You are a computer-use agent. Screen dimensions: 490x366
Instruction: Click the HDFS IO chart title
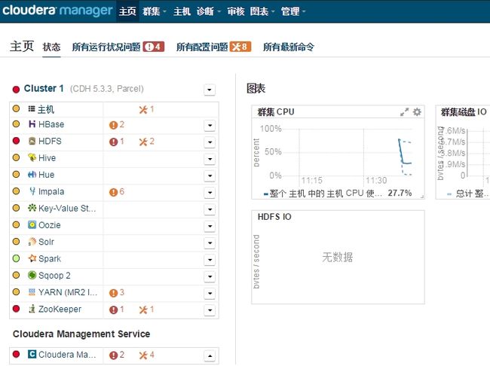tap(274, 217)
